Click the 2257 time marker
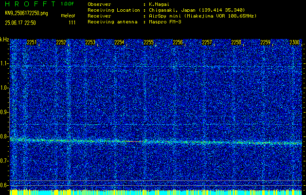Image resolution: width=306 pixels, height=195 pixels. click(207, 42)
